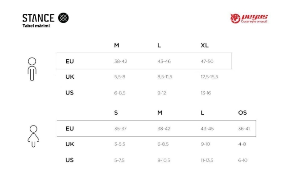Screen dimensions: 293x180
Task: Click the STANCE brand wordmark
Action: click(x=38, y=18)
